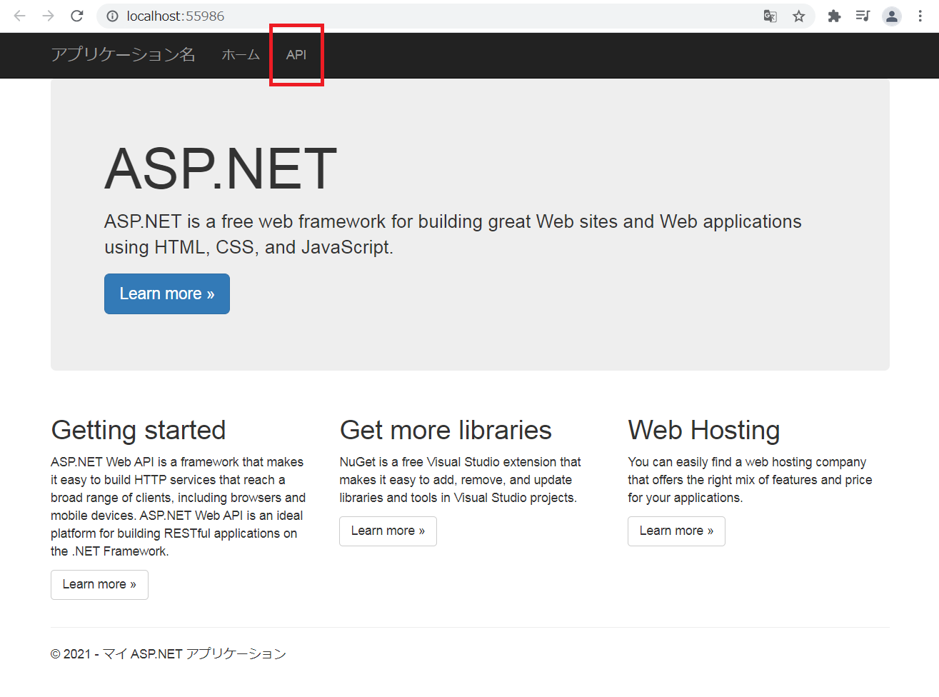Open Chrome's three-dot menu
The width and height of the screenshot is (939, 697).
tap(920, 16)
